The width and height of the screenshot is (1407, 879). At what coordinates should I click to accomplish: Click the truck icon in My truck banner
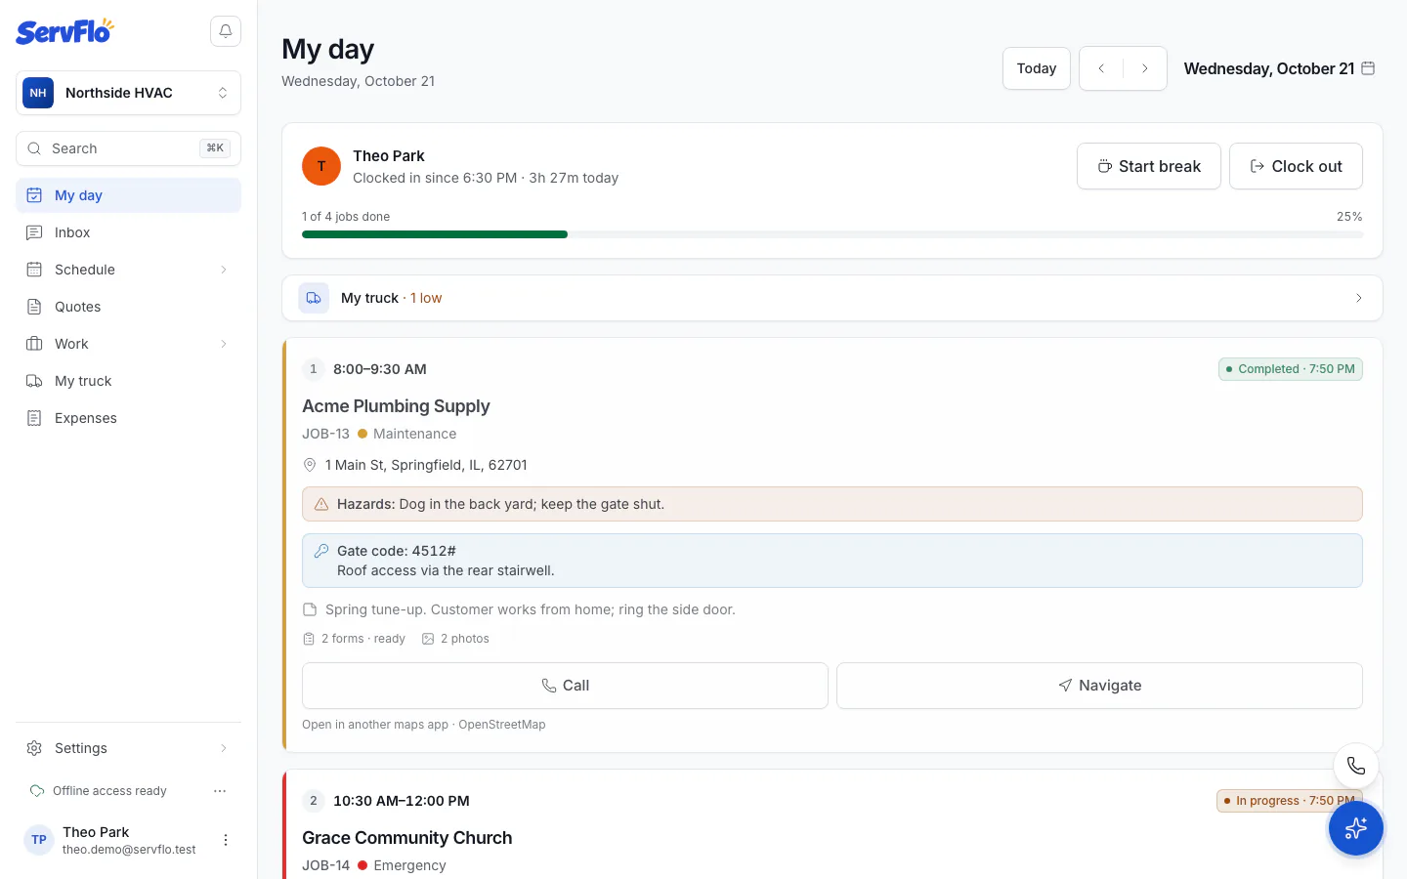point(314,298)
